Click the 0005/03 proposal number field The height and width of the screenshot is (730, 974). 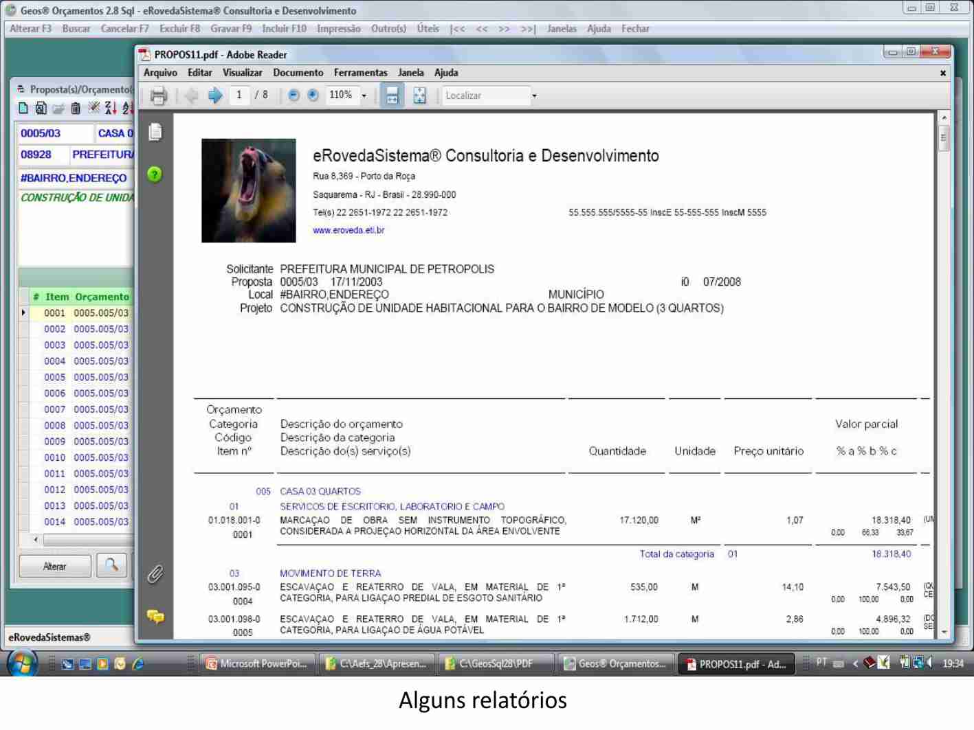pos(55,133)
